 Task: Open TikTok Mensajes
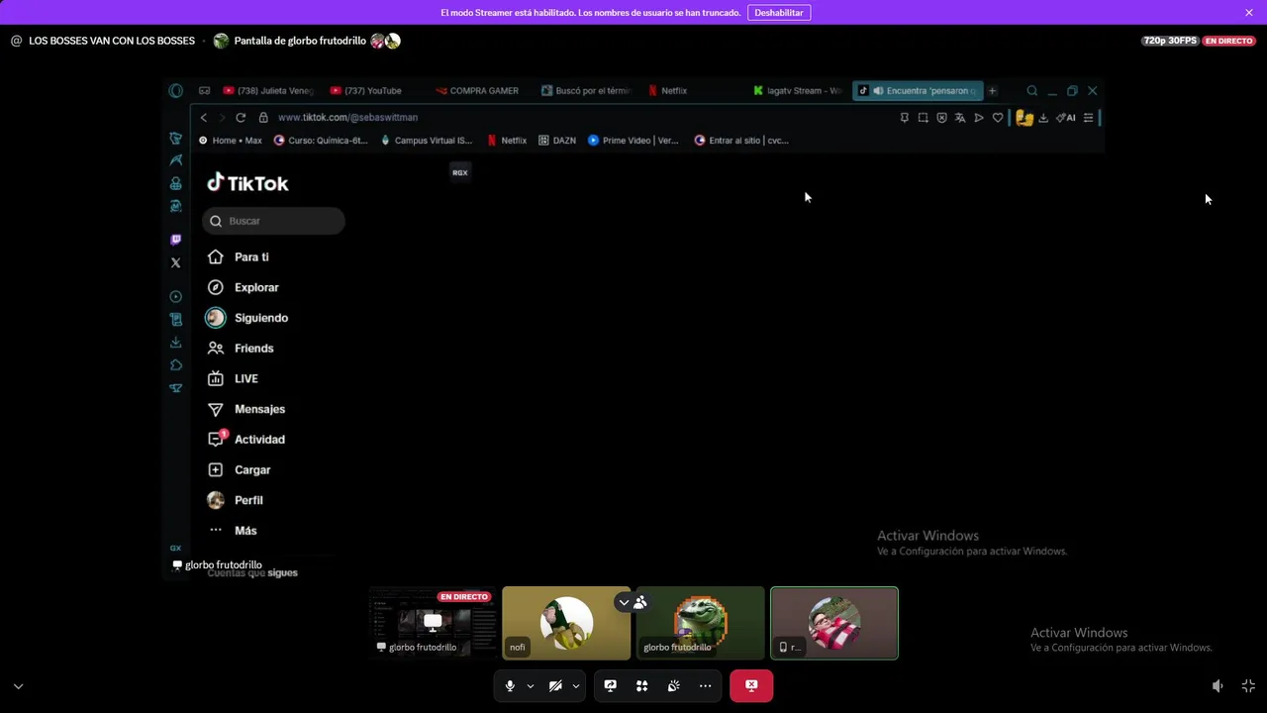pyautogui.click(x=246, y=409)
